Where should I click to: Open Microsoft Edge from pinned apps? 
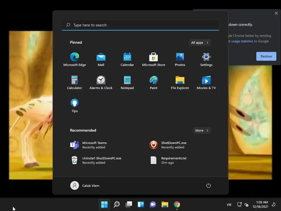(x=75, y=60)
